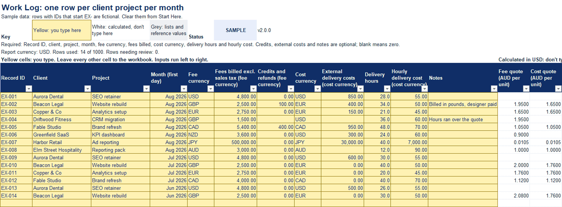Select project cell Ad reporting
The width and height of the screenshot is (562, 207).
point(120,142)
